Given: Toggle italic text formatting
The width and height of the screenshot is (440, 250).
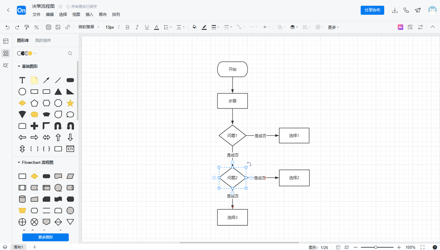Looking at the screenshot, I should pos(137,27).
